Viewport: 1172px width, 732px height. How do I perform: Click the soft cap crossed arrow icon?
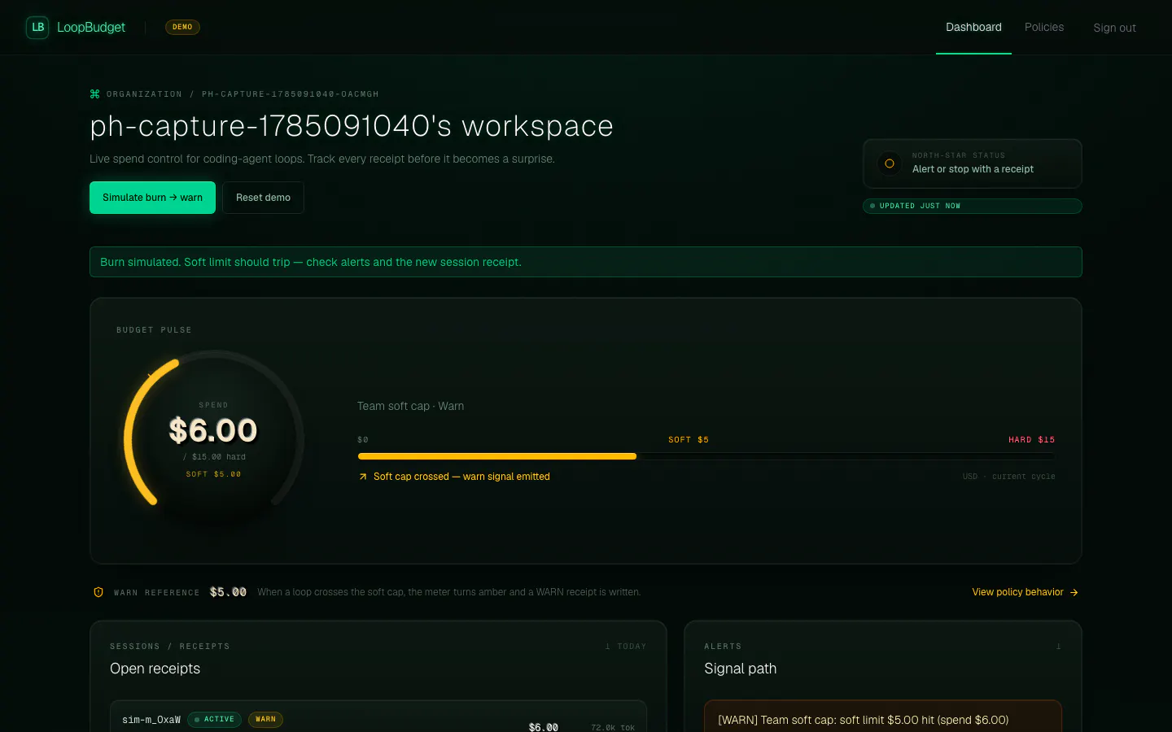coord(363,477)
